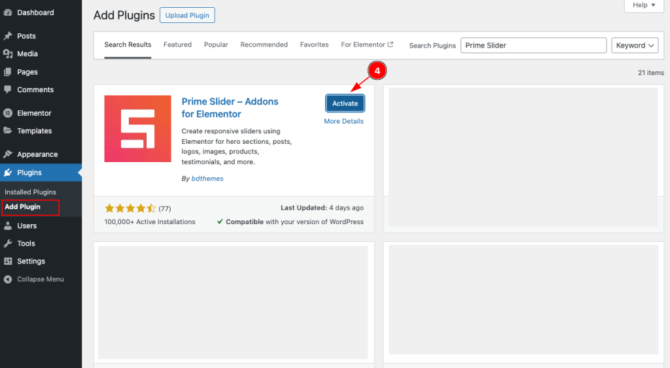The height and width of the screenshot is (368, 670).
Task: Open More Details for Prime Slider
Action: pyautogui.click(x=344, y=122)
